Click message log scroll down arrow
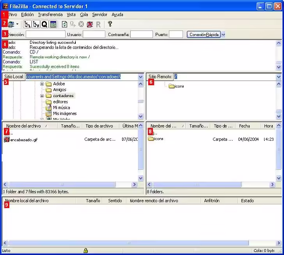The height and width of the screenshot is (255, 284). pyautogui.click(x=279, y=67)
